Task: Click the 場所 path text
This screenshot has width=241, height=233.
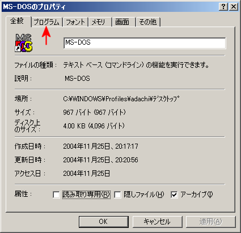Action: point(121,99)
